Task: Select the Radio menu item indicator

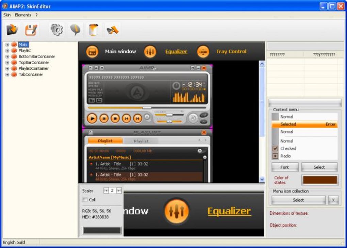Action: pos(275,156)
